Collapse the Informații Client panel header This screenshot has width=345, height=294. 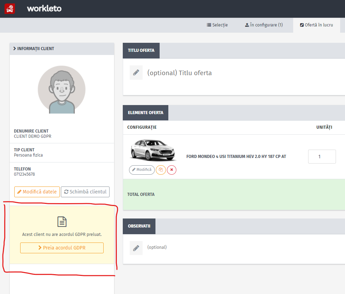tap(62, 49)
